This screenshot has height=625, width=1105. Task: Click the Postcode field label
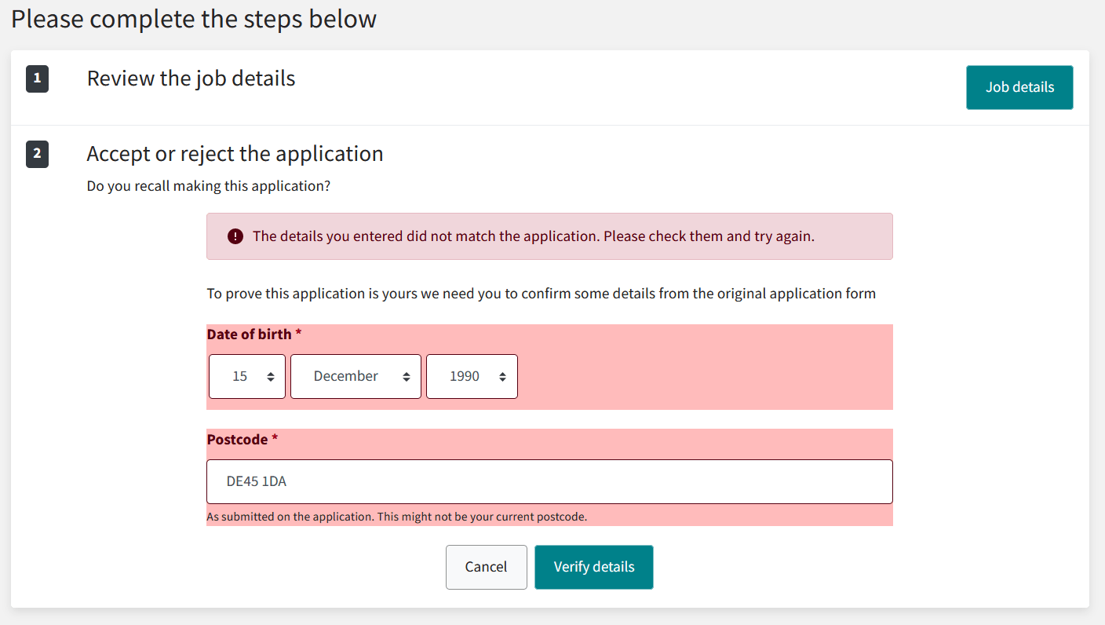237,440
